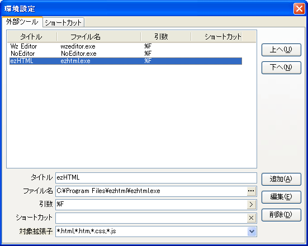Select the 外部ツール tab
This screenshot has width=308, height=246.
22,22
